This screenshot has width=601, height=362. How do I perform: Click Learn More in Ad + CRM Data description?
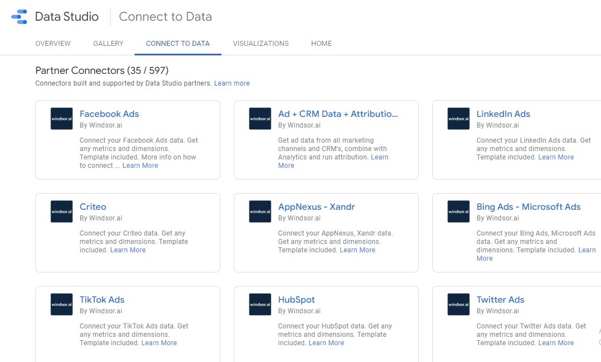(380, 157)
